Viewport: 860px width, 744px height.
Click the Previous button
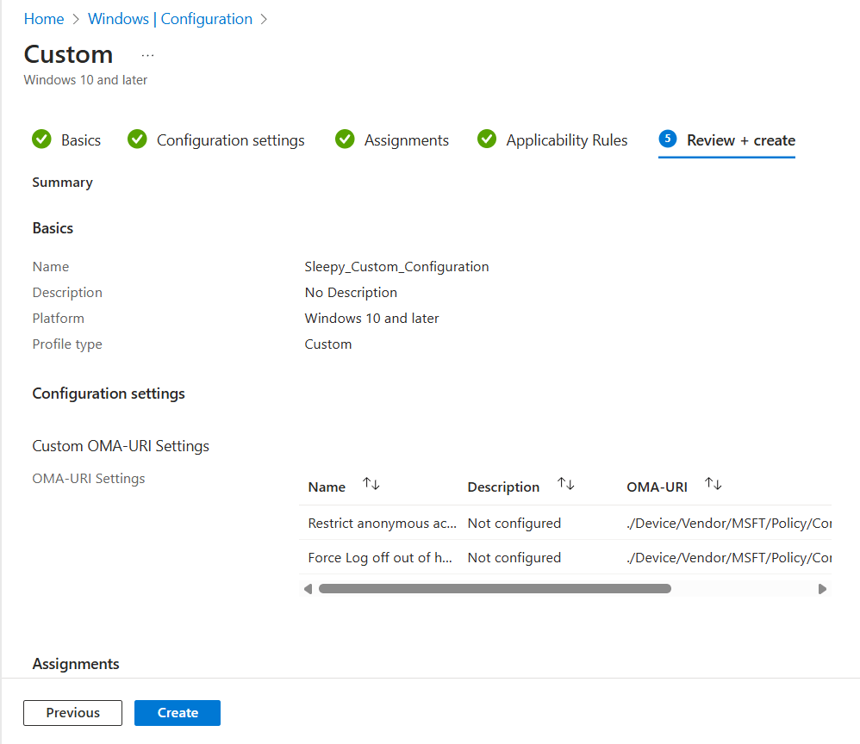pyautogui.click(x=73, y=713)
